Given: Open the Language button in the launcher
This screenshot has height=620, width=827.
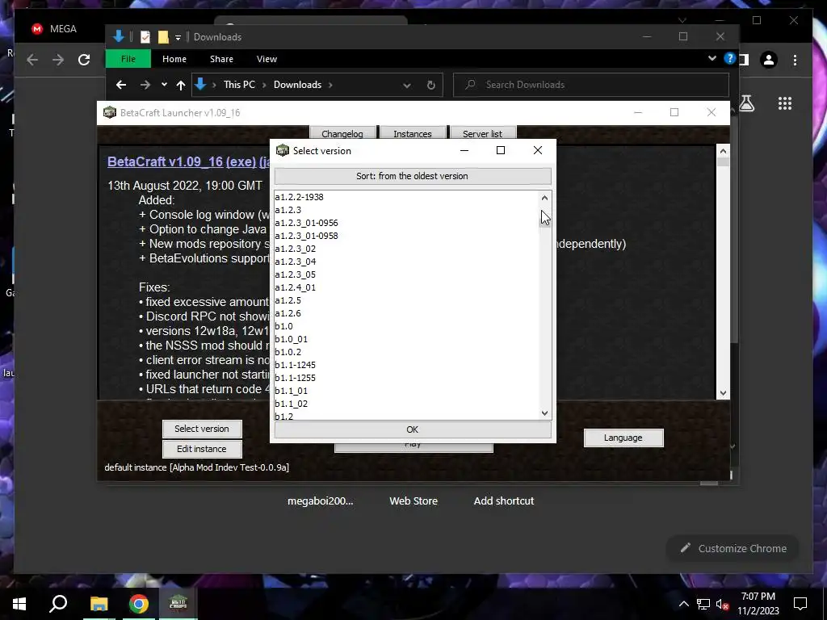Looking at the screenshot, I should tap(623, 438).
